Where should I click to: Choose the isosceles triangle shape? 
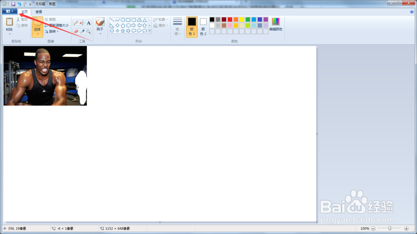pyautogui.click(x=145, y=20)
